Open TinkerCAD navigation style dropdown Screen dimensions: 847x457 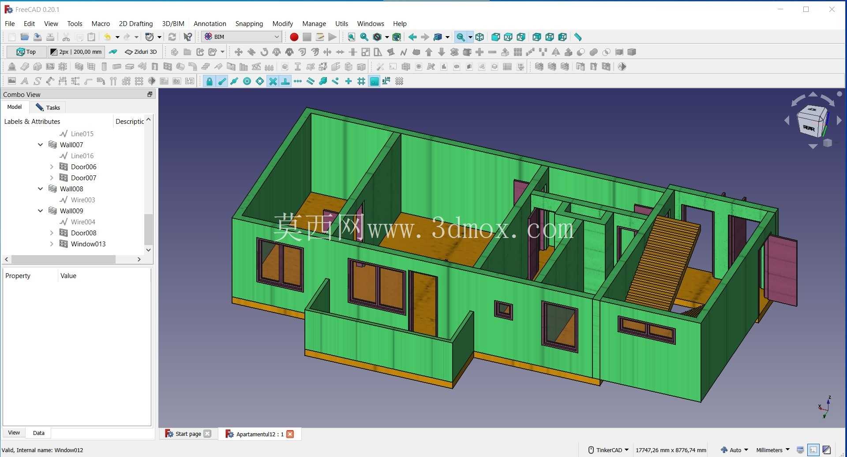click(x=609, y=450)
